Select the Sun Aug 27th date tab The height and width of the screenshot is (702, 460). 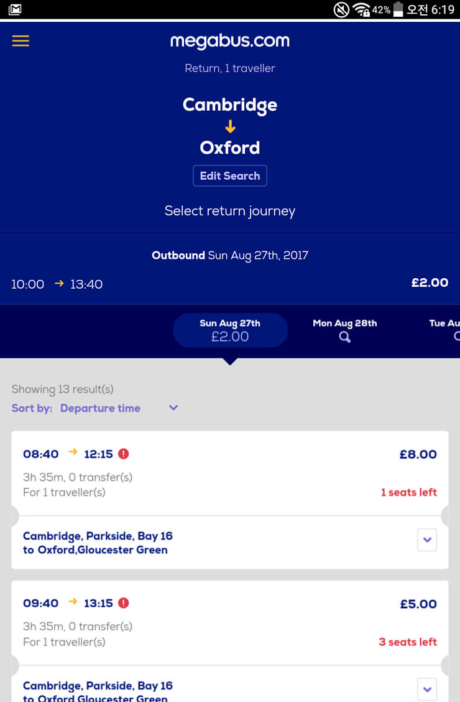click(230, 330)
